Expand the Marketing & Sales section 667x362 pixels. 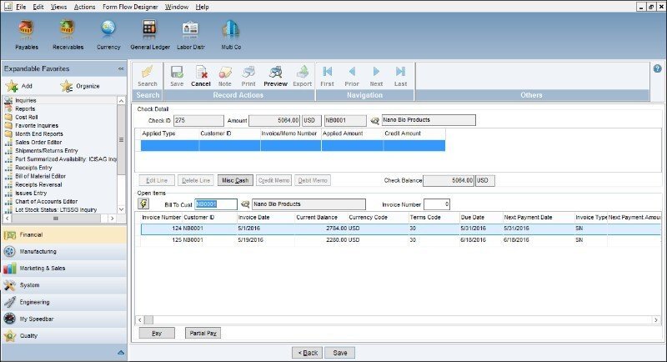click(45, 269)
